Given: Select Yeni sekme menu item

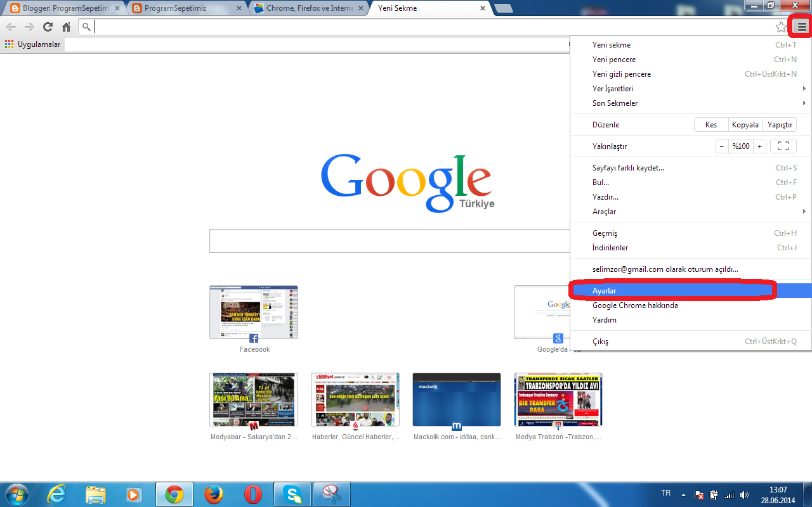Looking at the screenshot, I should click(691, 45).
